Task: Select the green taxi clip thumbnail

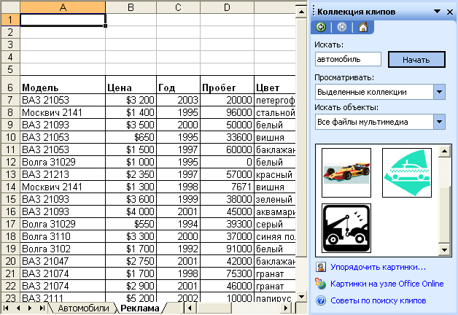Action: click(x=407, y=173)
